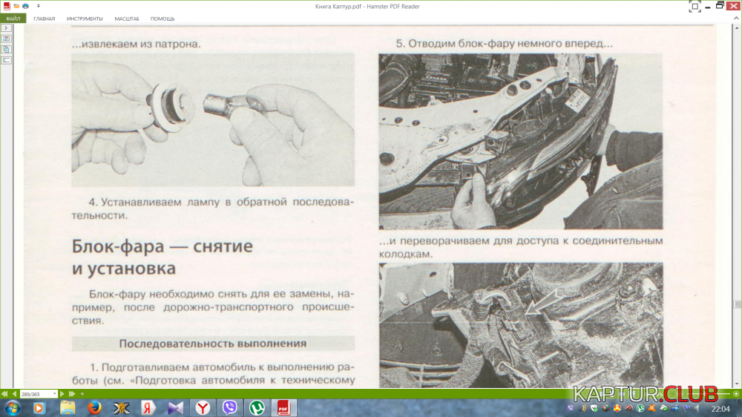Click the Viber icon in system tray
This screenshot has width=742, height=417.
pos(571,408)
